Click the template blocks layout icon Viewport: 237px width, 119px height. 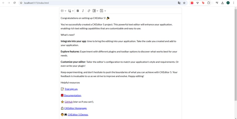click(94, 11)
